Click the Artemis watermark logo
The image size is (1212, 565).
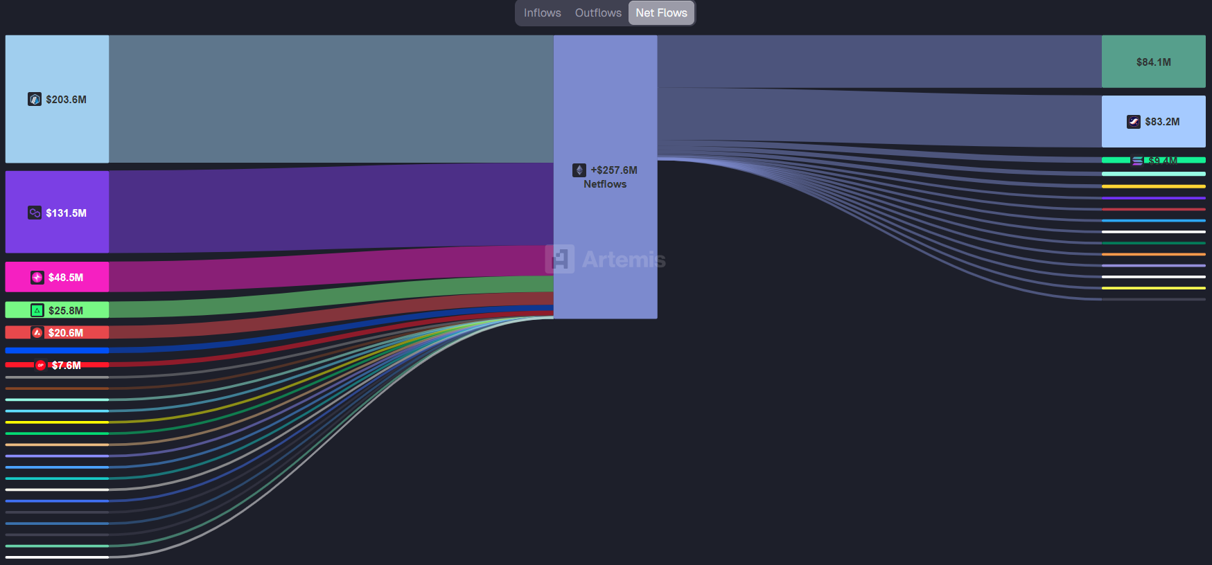click(606, 260)
